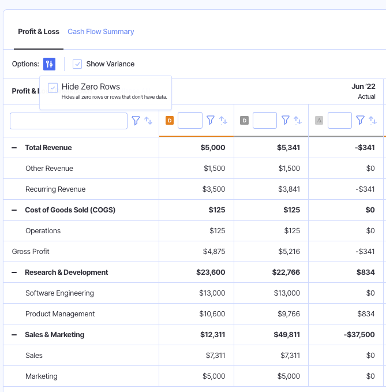Image resolution: width=386 pixels, height=392 pixels.
Task: Toggle the Hide Zero Rows checkbox
Action: pyautogui.click(x=53, y=87)
